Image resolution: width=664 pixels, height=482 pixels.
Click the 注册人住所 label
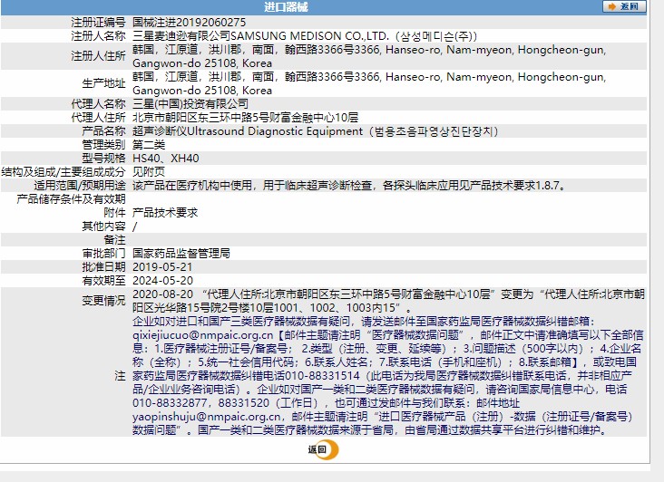98,56
